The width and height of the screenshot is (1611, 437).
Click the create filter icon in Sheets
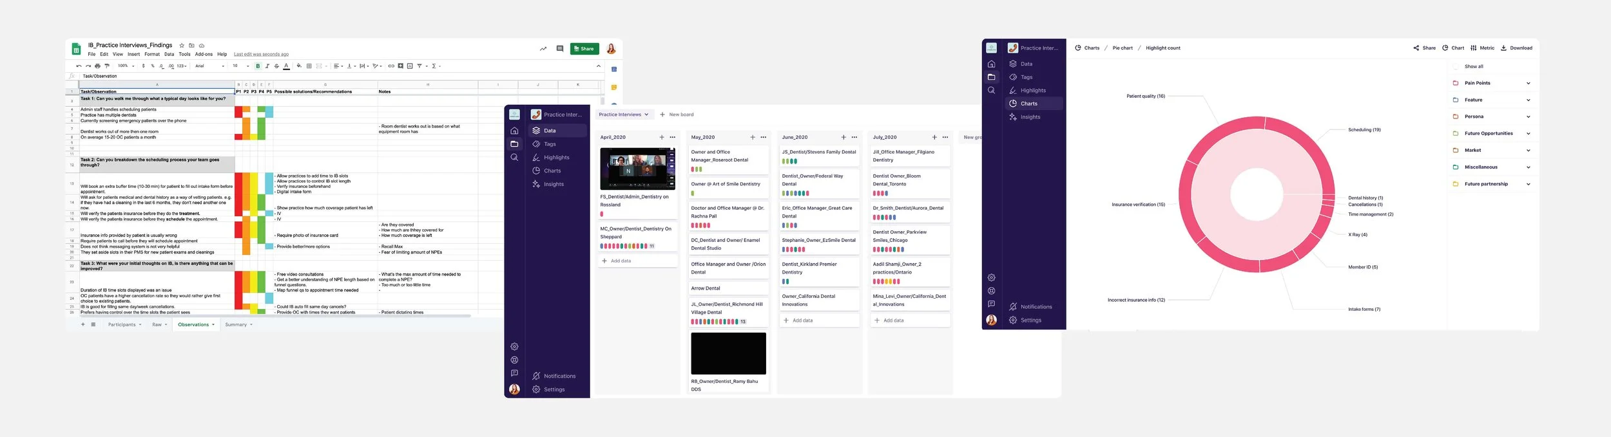coord(420,66)
